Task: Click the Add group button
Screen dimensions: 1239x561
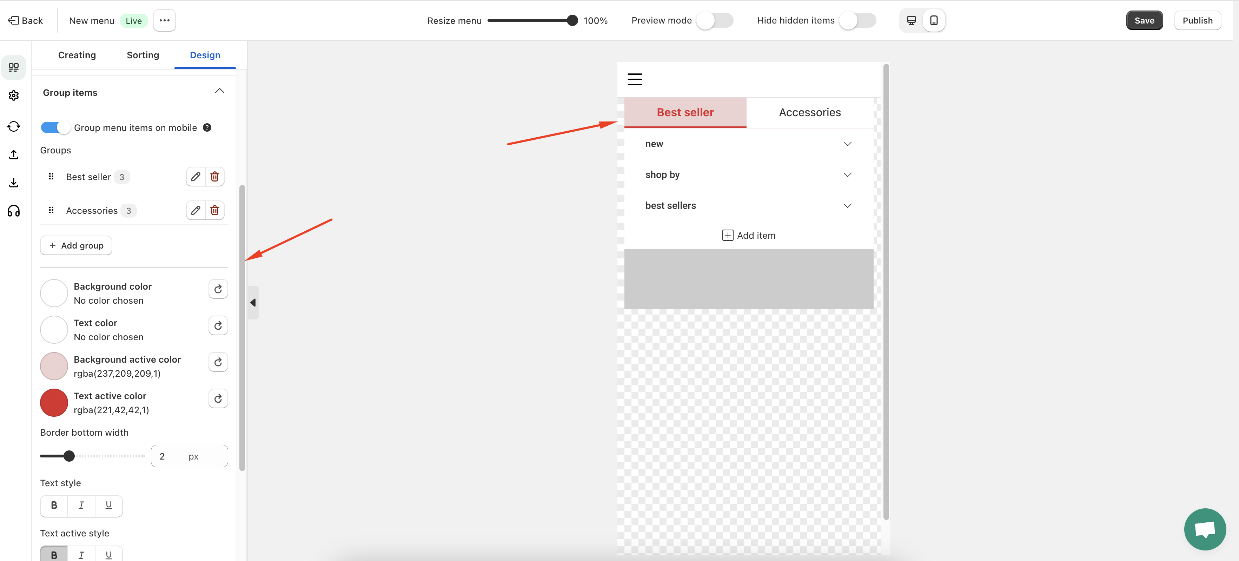Action: pos(76,245)
